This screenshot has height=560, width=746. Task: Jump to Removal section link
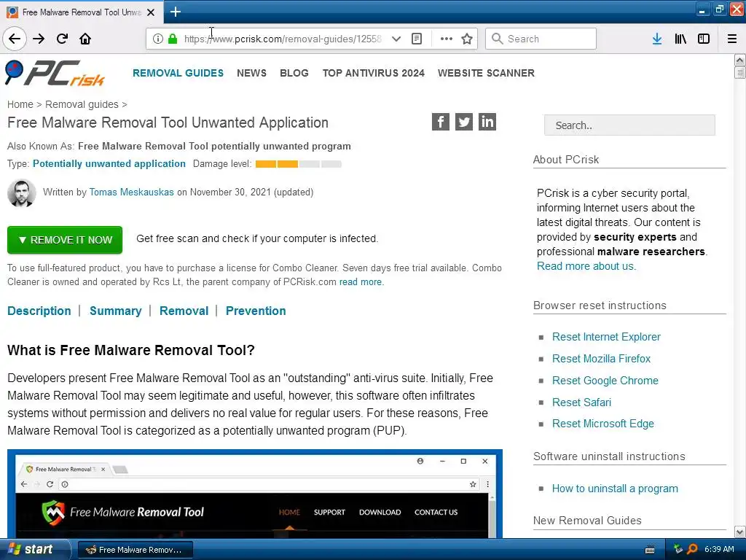[x=184, y=311]
